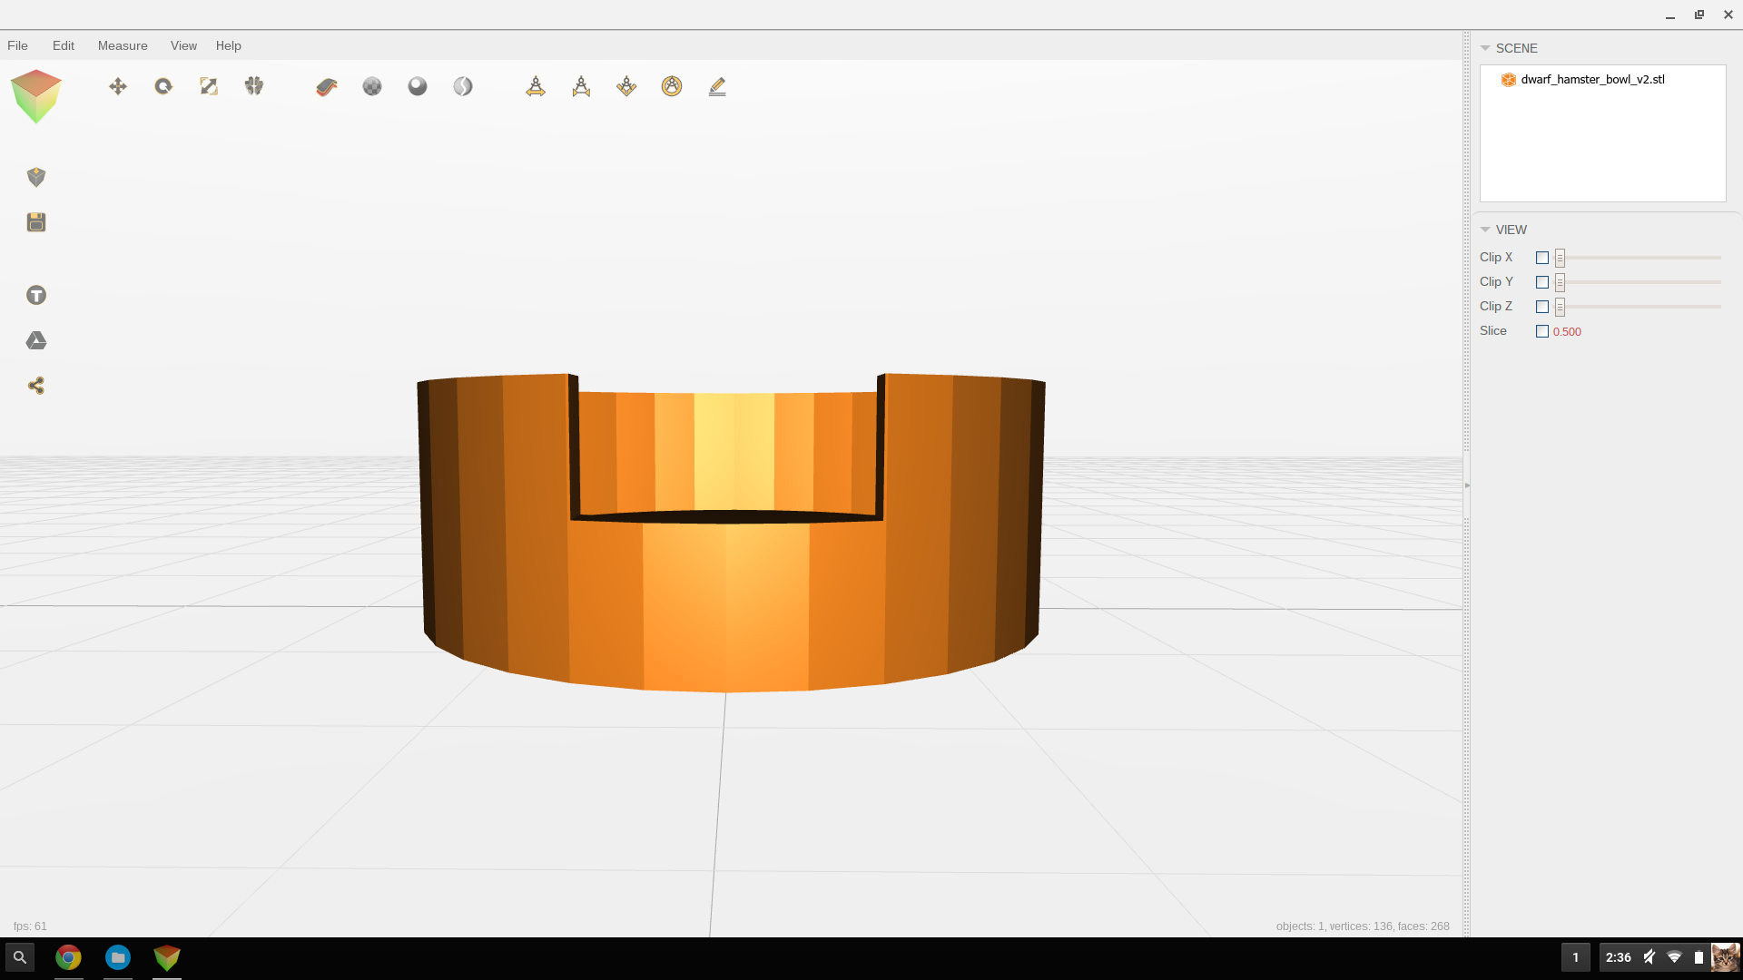Screen dimensions: 1743x980
Task: Open Chrome from the taskbar
Action: coord(68,957)
